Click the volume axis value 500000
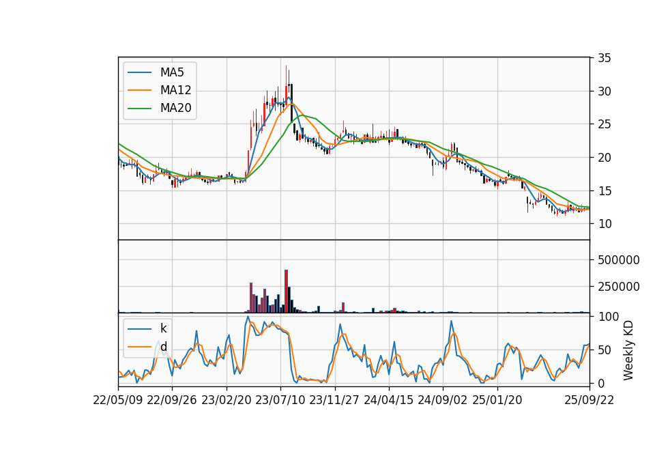The image size is (655, 471). [619, 260]
